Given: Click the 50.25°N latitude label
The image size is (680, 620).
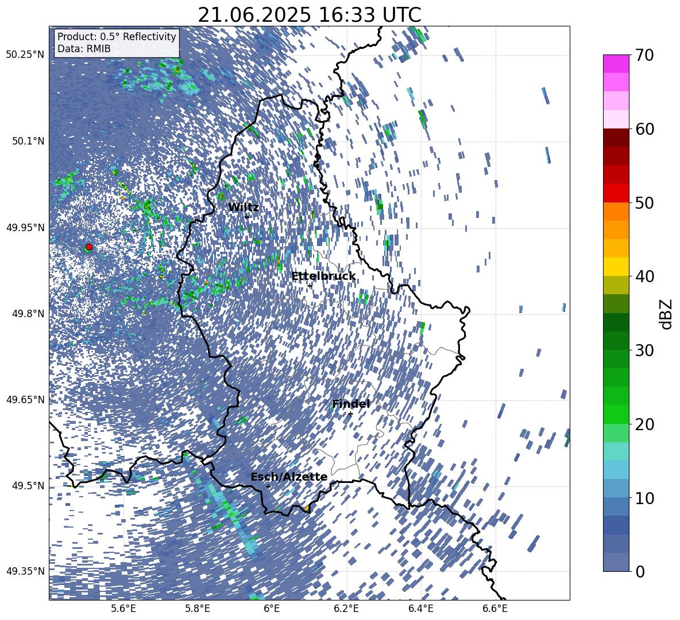Looking at the screenshot, I should (25, 55).
